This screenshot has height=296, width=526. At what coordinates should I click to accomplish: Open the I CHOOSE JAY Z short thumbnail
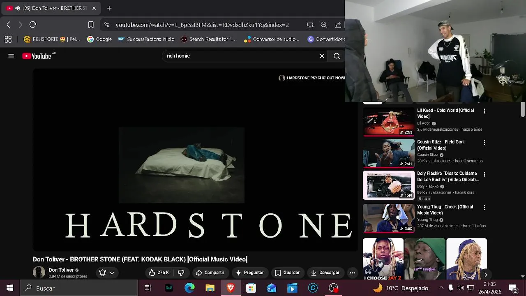pos(383,259)
